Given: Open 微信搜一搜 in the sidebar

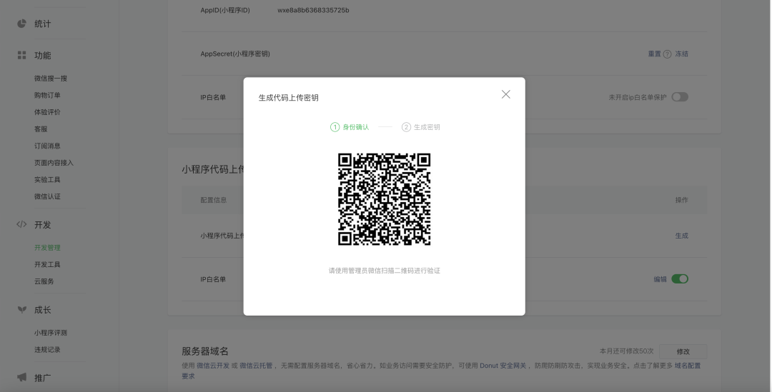Looking at the screenshot, I should [x=51, y=79].
